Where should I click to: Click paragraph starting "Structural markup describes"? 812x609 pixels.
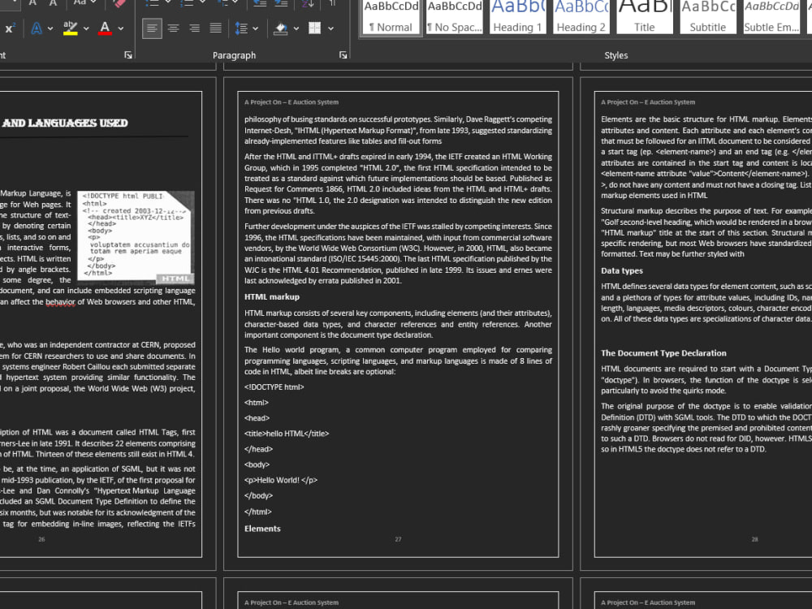(706, 232)
